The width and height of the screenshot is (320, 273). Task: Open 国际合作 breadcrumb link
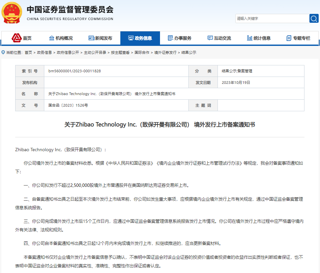tap(142, 52)
